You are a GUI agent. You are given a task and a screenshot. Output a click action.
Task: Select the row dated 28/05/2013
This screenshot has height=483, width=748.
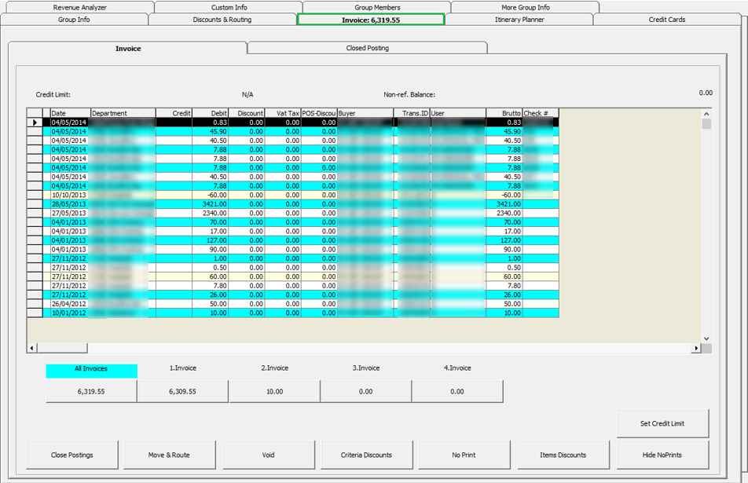(292, 204)
